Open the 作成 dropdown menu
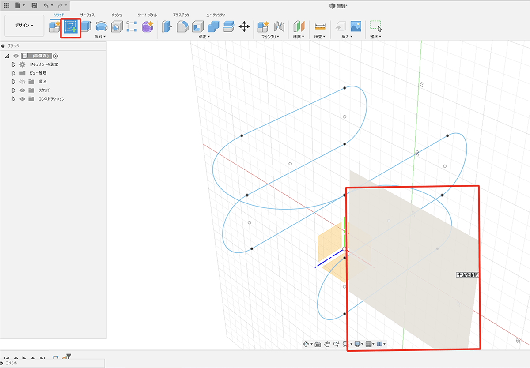 100,37
